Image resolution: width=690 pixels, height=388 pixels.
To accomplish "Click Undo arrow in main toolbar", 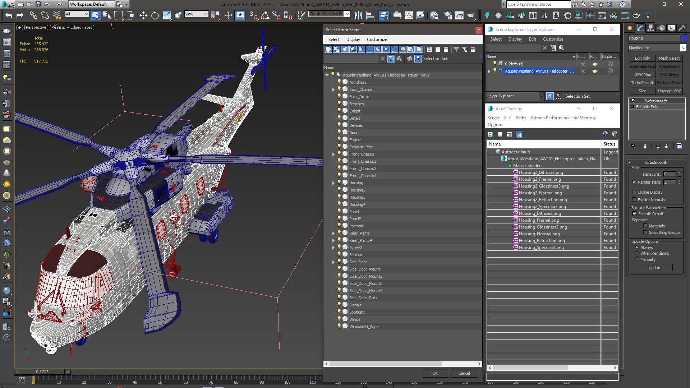I will (x=9, y=15).
